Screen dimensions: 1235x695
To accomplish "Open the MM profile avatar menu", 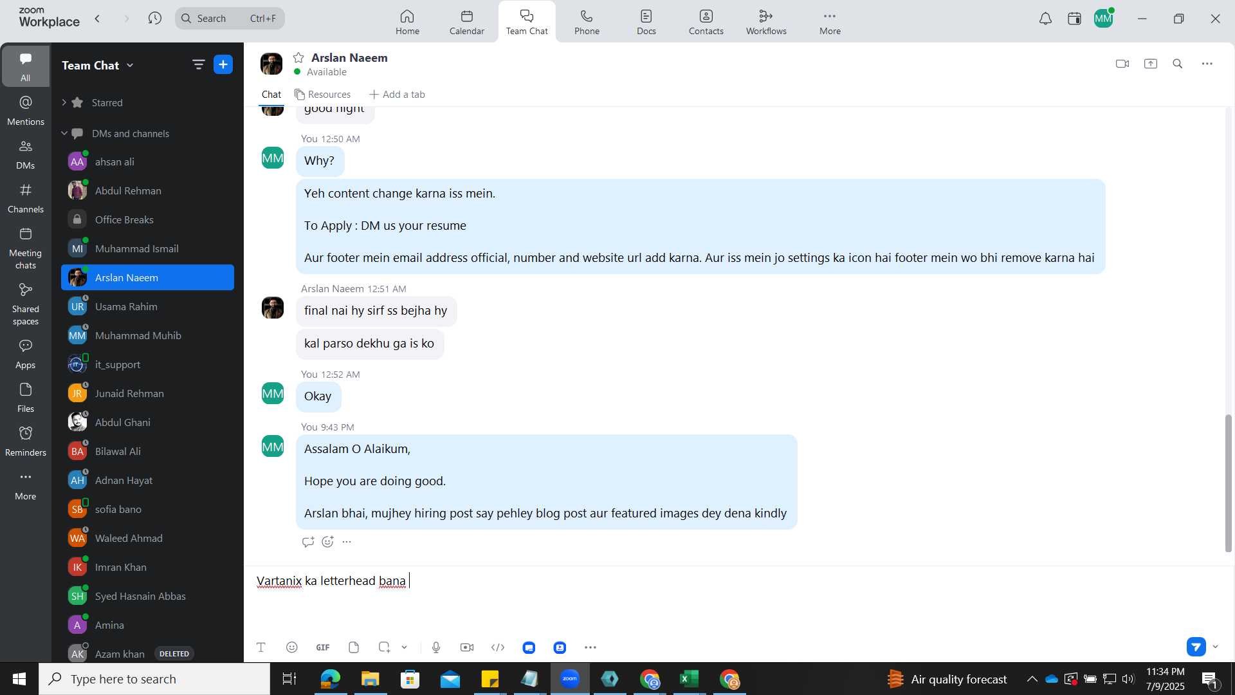I will (x=1104, y=19).
